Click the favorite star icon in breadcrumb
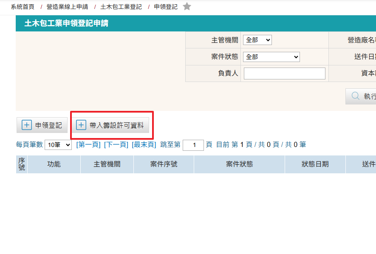 (187, 7)
